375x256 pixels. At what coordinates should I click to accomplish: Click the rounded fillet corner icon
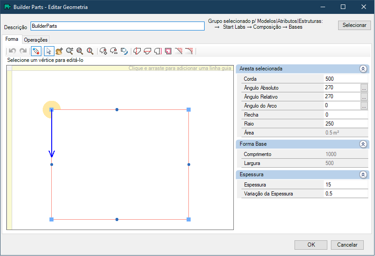pos(189,51)
